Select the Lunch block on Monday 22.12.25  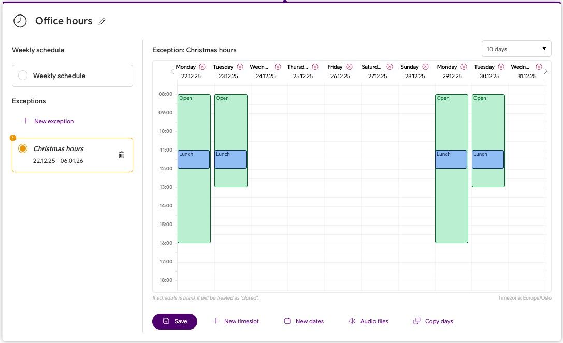[x=194, y=160]
